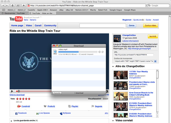The width and height of the screenshot is (171, 123).
Task: Open the Home page navigation tab
Action: (17, 26)
